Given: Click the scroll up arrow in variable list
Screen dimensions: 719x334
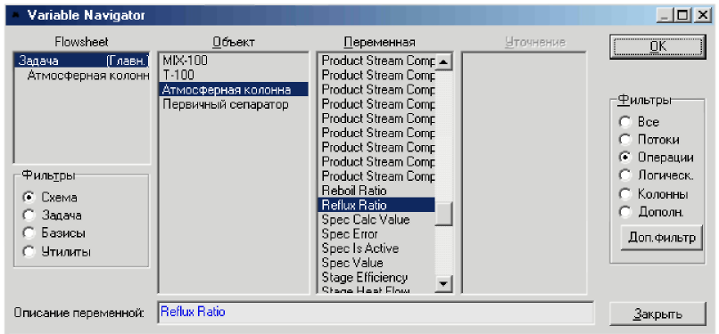Looking at the screenshot, I should (443, 61).
